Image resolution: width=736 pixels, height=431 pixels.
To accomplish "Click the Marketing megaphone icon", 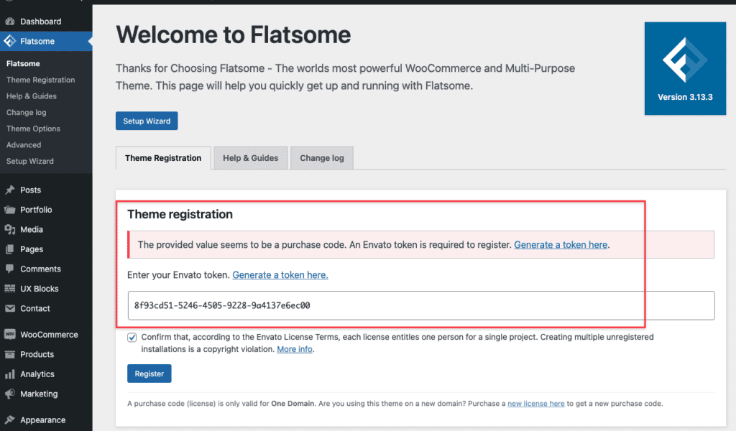I will (x=10, y=394).
